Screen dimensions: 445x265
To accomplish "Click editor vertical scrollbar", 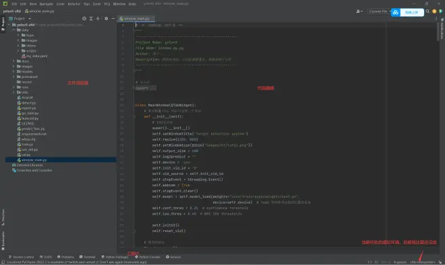I will pos(438,31).
